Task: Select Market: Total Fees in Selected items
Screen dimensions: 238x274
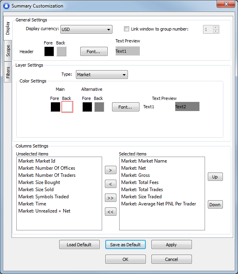Action: [140, 182]
